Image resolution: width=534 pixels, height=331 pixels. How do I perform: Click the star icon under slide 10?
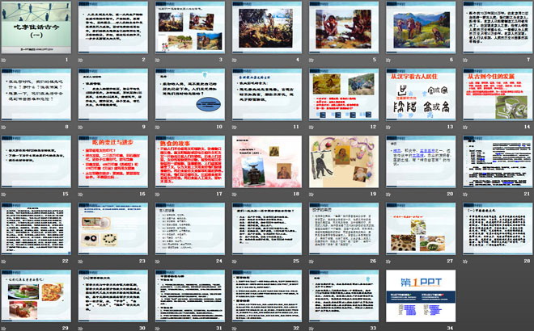click(157, 127)
